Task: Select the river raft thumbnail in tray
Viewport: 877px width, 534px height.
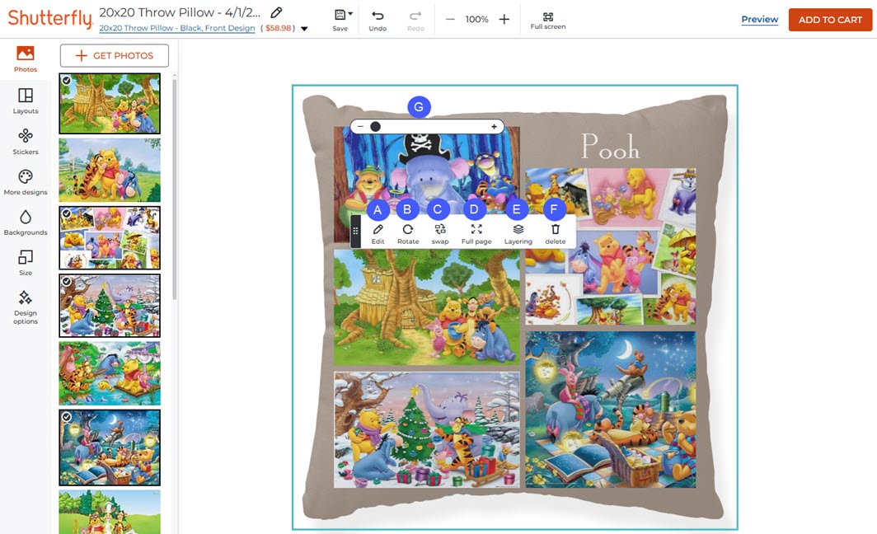Action: [110, 373]
